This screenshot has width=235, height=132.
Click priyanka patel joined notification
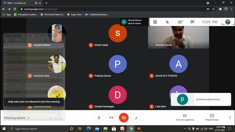pos(201,99)
